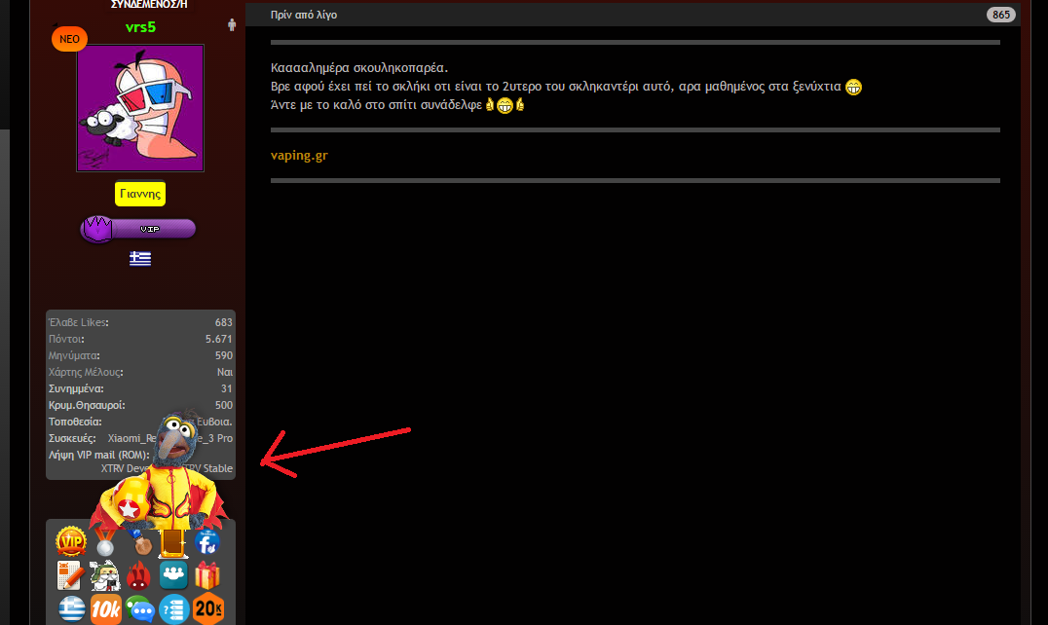1048x625 pixels.
Task: Click the Έλαβε Likes count 683
Action: [223, 322]
